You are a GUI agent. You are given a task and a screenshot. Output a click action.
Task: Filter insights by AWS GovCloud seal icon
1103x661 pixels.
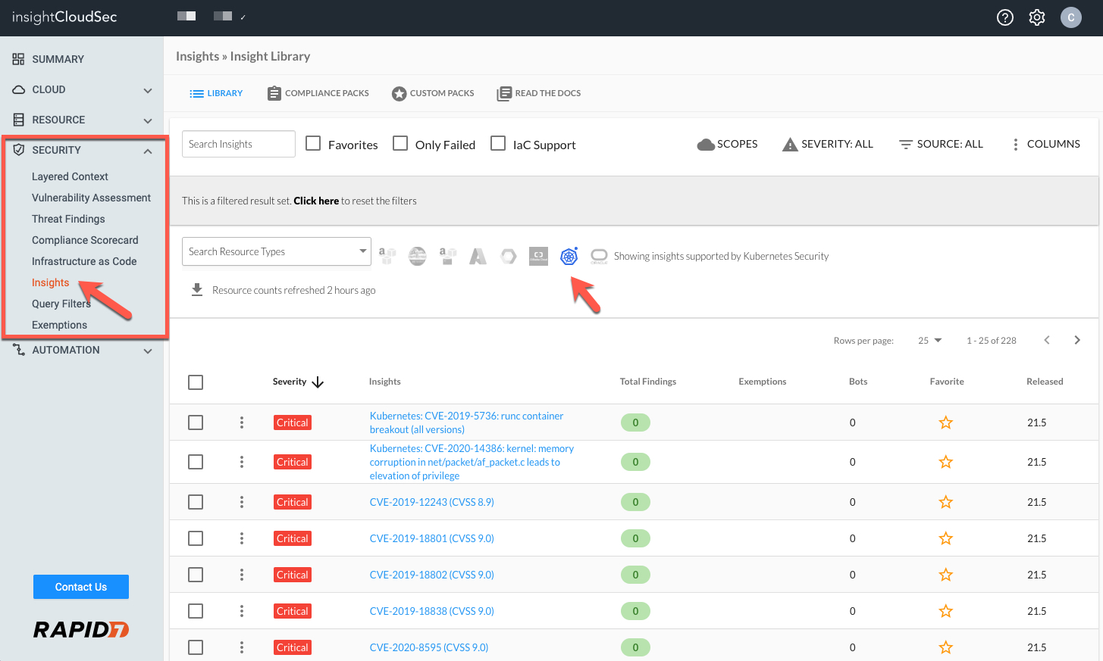pyautogui.click(x=417, y=256)
